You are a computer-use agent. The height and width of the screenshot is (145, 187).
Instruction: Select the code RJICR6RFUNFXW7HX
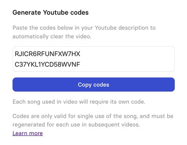[47, 54]
